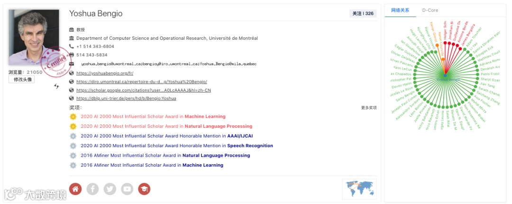Click the profile photo of Yoshua Bengio
The height and width of the screenshot is (204, 512).
[34, 37]
